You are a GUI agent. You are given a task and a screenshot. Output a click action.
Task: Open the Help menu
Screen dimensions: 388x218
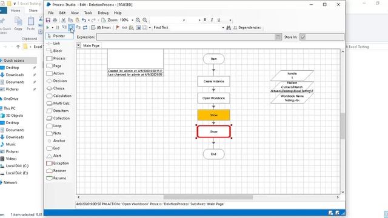coord(118,13)
